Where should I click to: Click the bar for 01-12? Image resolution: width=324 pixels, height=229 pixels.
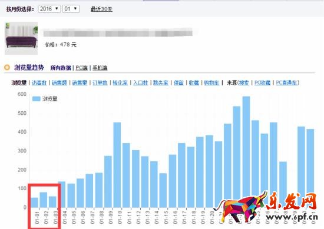point(135,179)
